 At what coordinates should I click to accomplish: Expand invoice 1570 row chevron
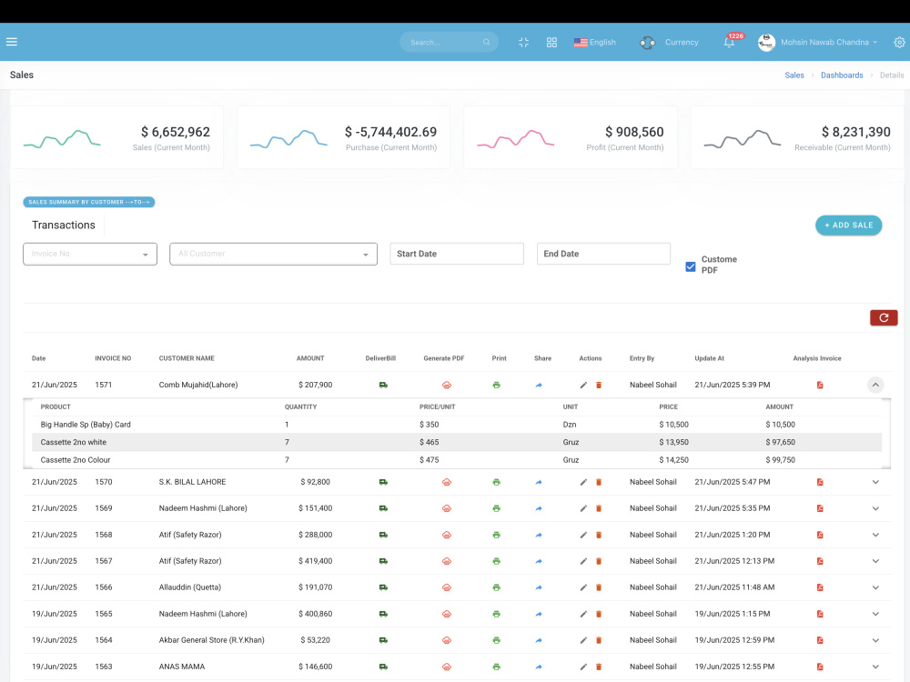[x=875, y=482]
